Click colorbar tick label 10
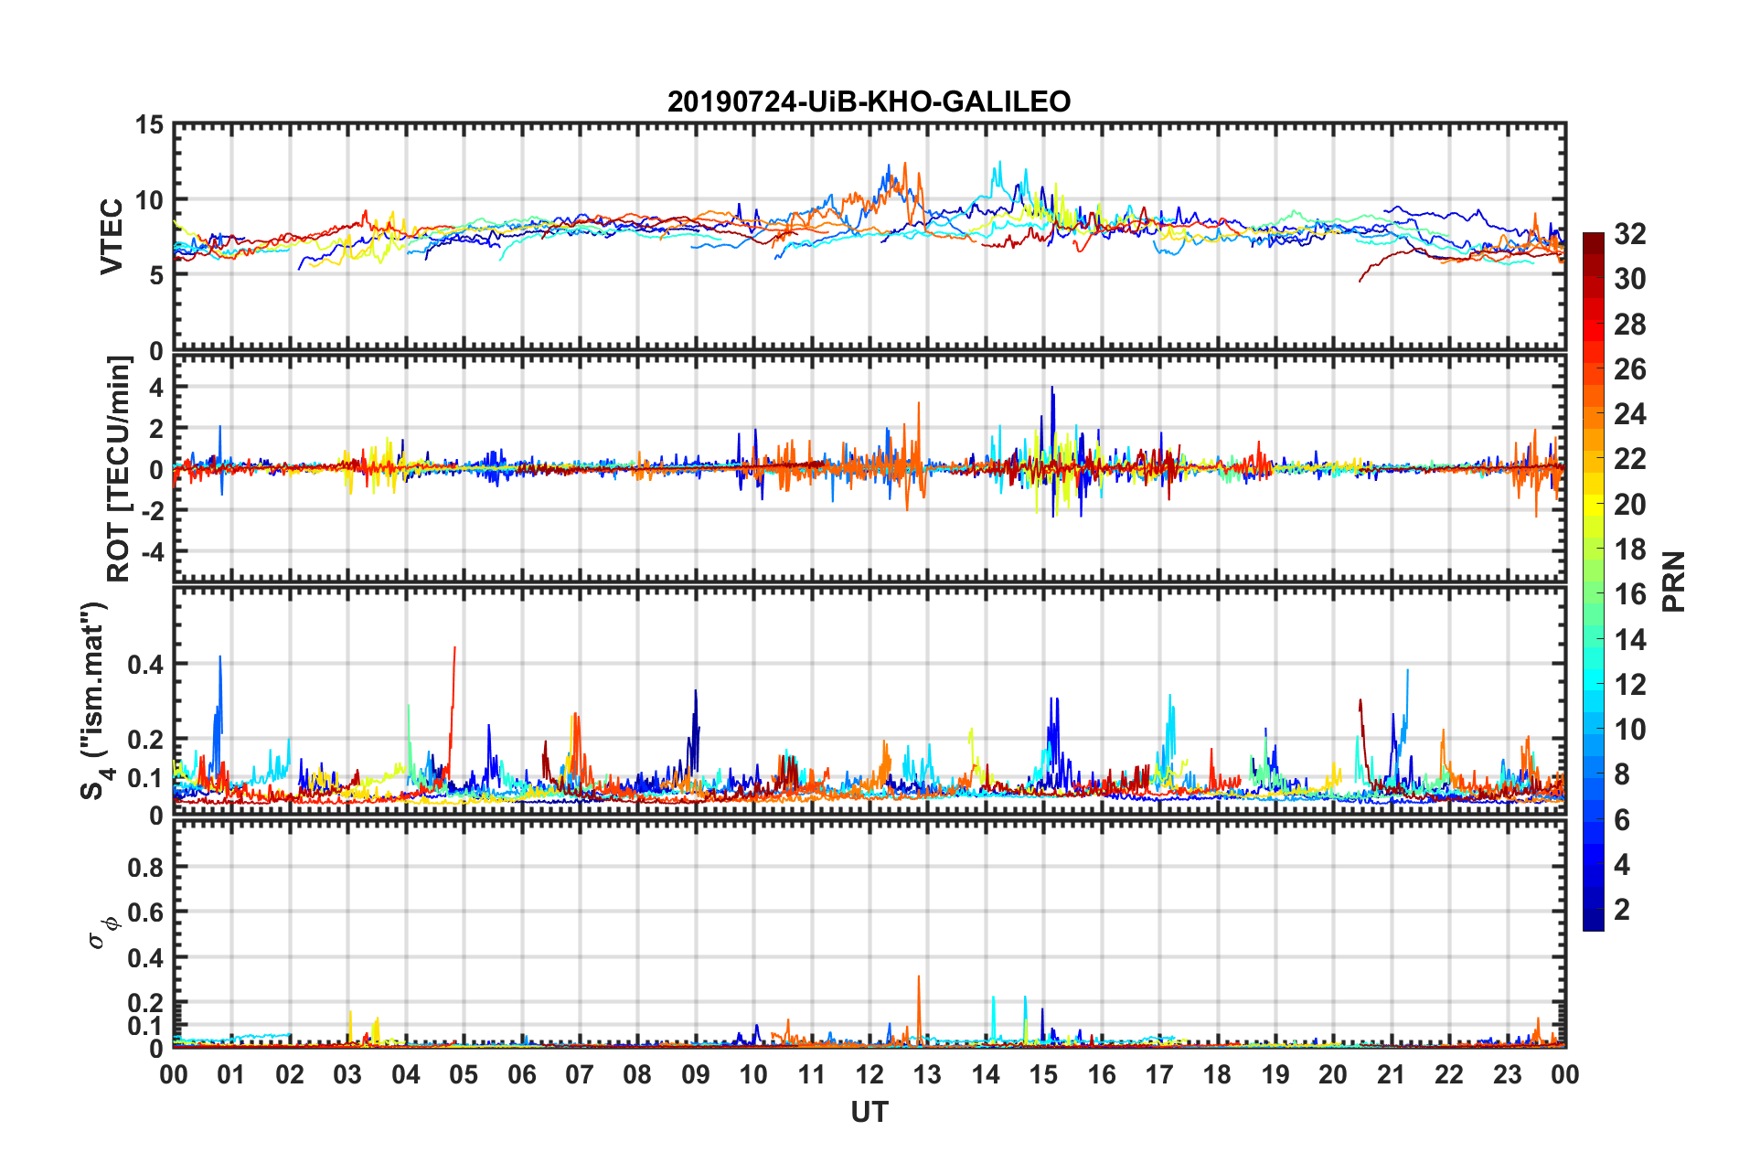This screenshot has height=1163, width=1739. [1629, 729]
